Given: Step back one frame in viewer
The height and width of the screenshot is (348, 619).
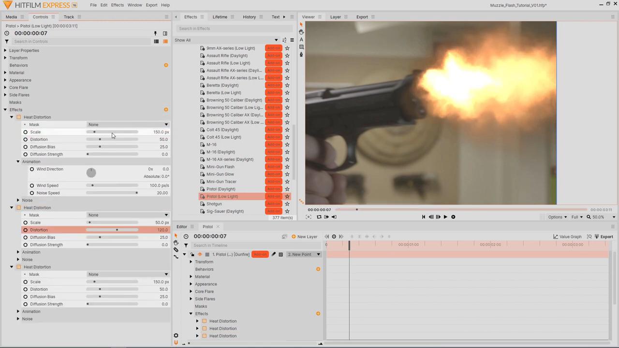Looking at the screenshot, I should click(431, 217).
